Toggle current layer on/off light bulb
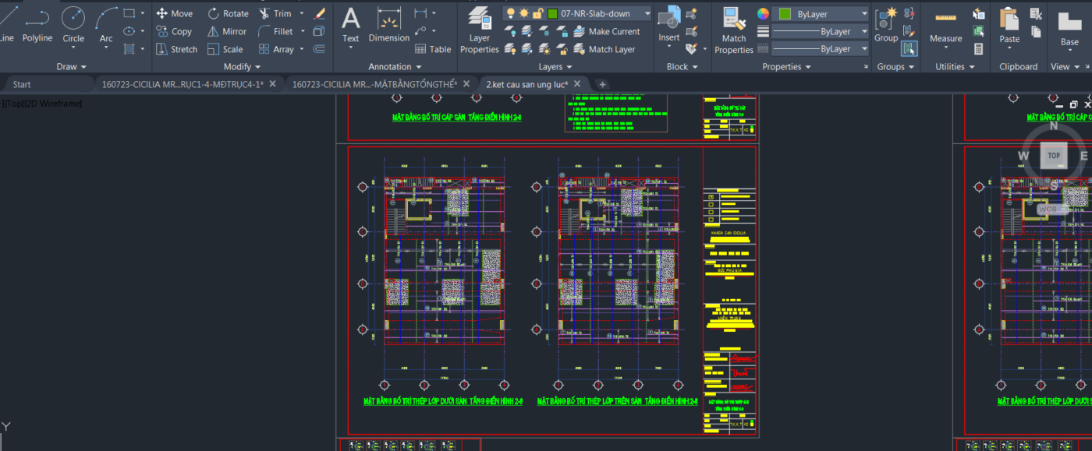1092x451 pixels. 510,13
